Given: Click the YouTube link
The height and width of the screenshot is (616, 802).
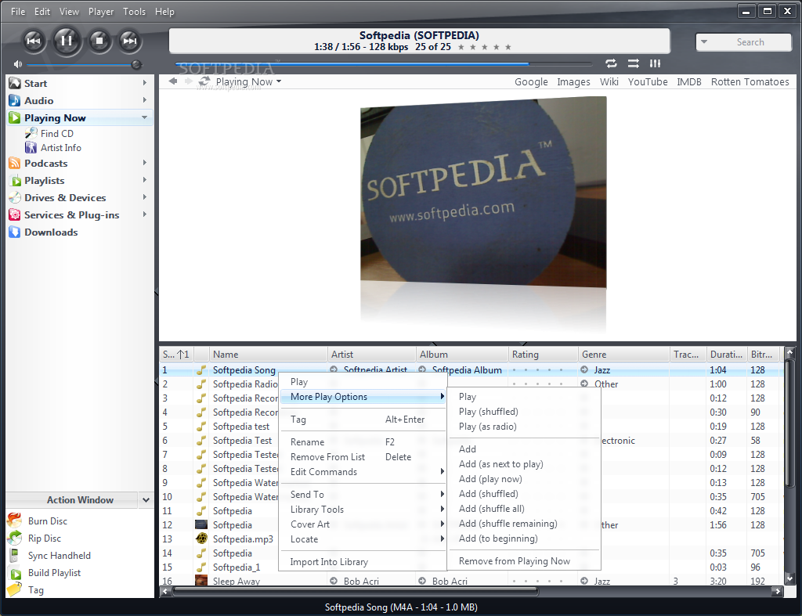Looking at the screenshot, I should coord(648,81).
